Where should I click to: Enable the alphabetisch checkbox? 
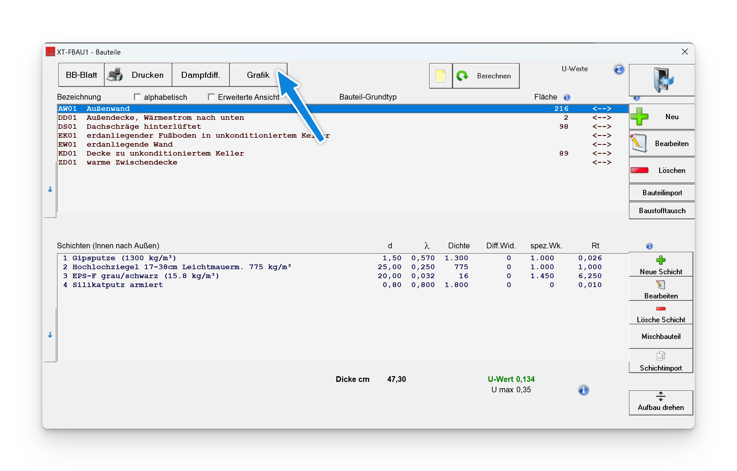point(137,97)
